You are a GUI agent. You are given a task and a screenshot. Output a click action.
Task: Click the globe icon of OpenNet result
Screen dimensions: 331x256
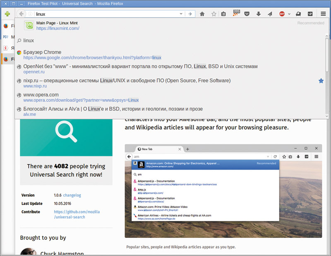coord(19,67)
